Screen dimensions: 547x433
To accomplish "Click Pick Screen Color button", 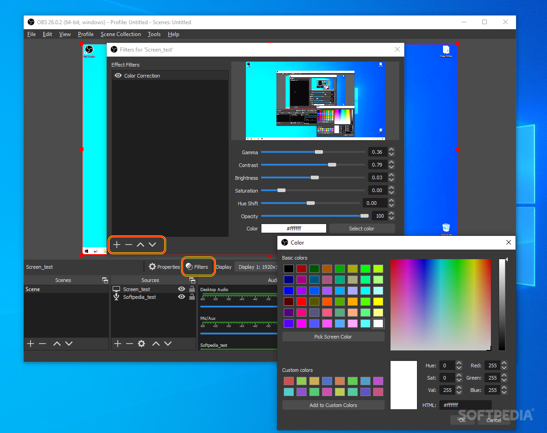I will click(x=333, y=337).
